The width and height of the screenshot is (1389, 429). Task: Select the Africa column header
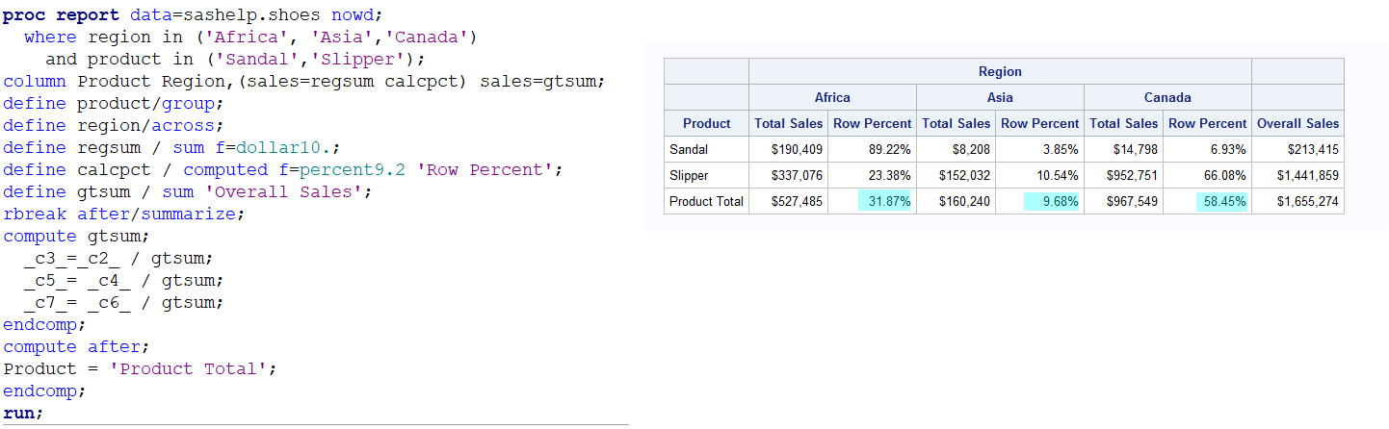832,97
